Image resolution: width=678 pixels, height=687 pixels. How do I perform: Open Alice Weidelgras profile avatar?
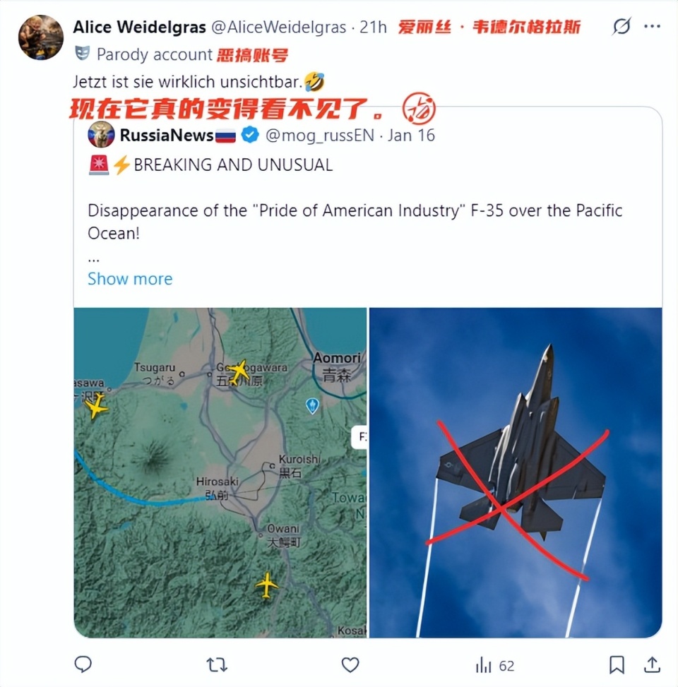tap(41, 37)
